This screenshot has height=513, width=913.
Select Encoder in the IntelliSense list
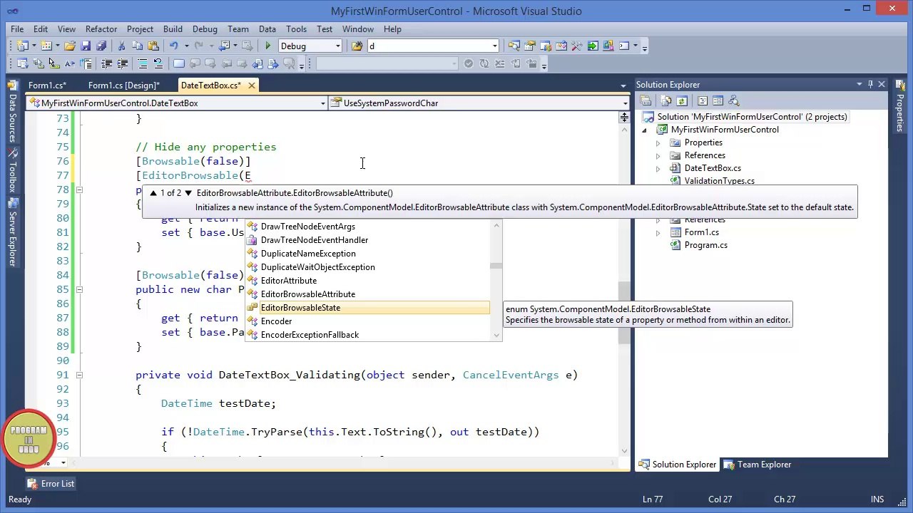coord(368,321)
